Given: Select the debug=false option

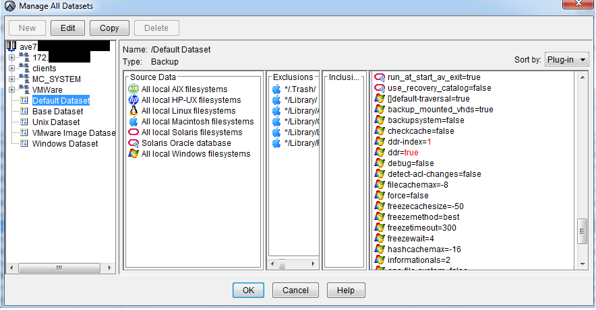Looking at the screenshot, I should pos(411,163).
